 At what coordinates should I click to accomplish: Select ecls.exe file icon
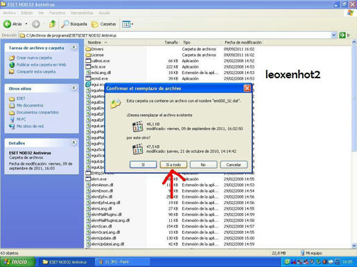click(x=88, y=66)
